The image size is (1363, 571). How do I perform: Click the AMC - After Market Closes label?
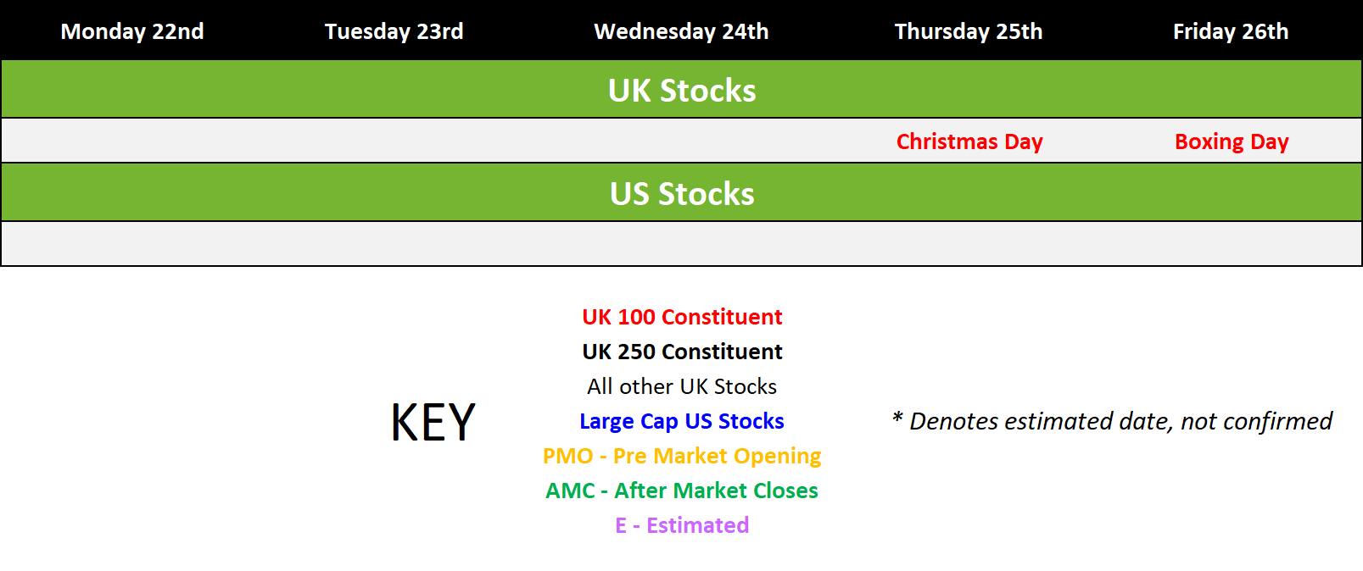[x=682, y=491]
